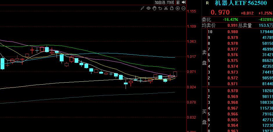Open the 窗 window menu

tap(178, 2)
